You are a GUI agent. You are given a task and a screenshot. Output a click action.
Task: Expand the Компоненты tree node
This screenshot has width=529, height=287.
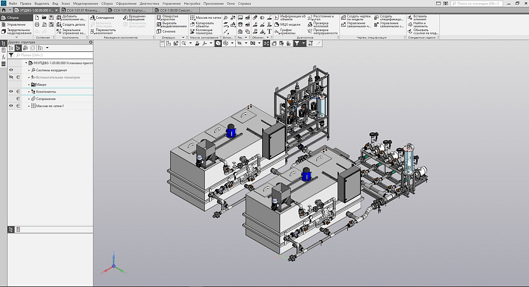coord(29,92)
